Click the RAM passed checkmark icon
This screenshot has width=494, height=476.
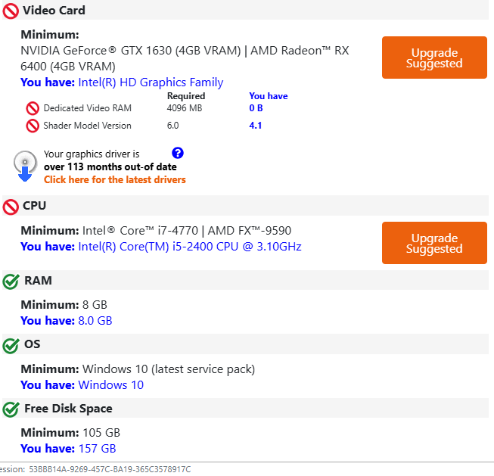(x=11, y=282)
